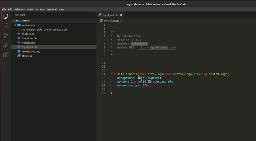
Task: Select my-styles.css in the file tree
Action: (x=29, y=47)
